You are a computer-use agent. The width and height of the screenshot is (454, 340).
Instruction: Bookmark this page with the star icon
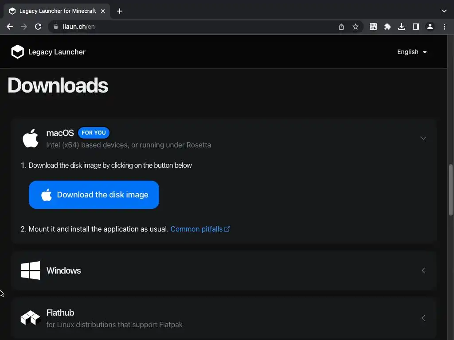pyautogui.click(x=356, y=27)
